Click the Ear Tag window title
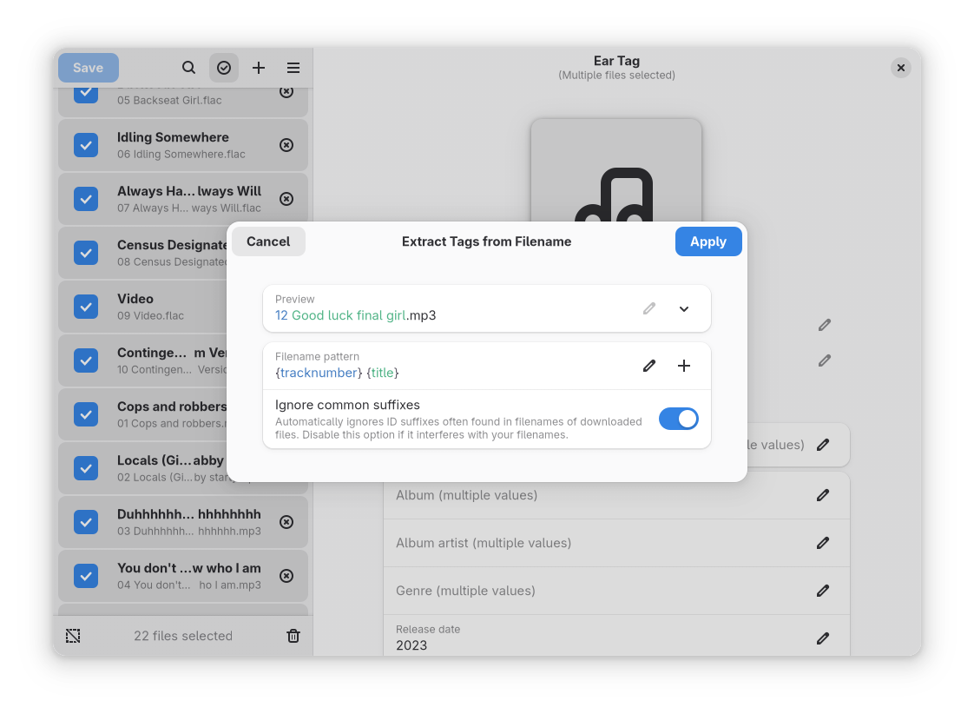Screen dimensions: 974x714 [x=616, y=61]
